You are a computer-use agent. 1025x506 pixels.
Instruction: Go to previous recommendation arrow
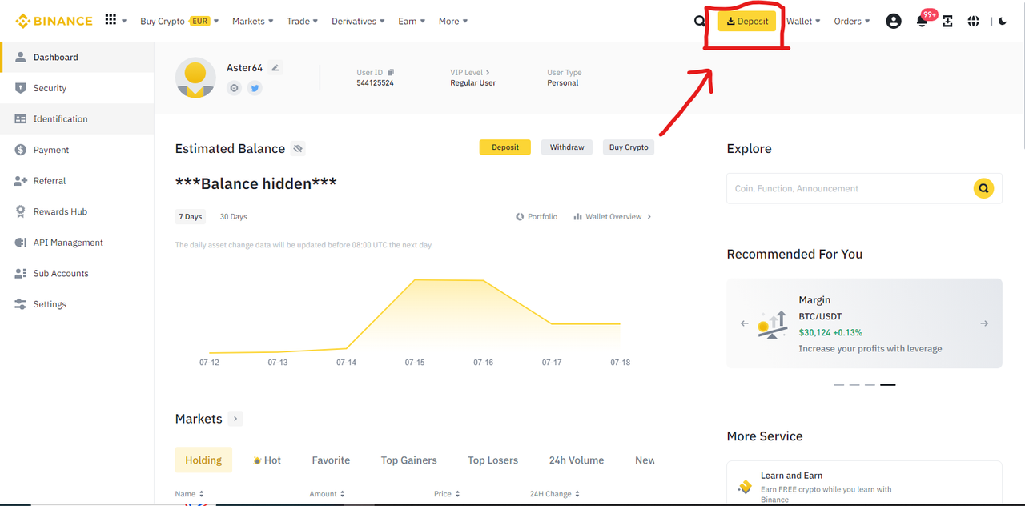[x=745, y=323]
